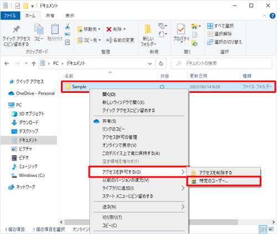Select Network (ネットワーク) in sidebar
Viewport: 277px width, 234px height.
pyautogui.click(x=22, y=187)
